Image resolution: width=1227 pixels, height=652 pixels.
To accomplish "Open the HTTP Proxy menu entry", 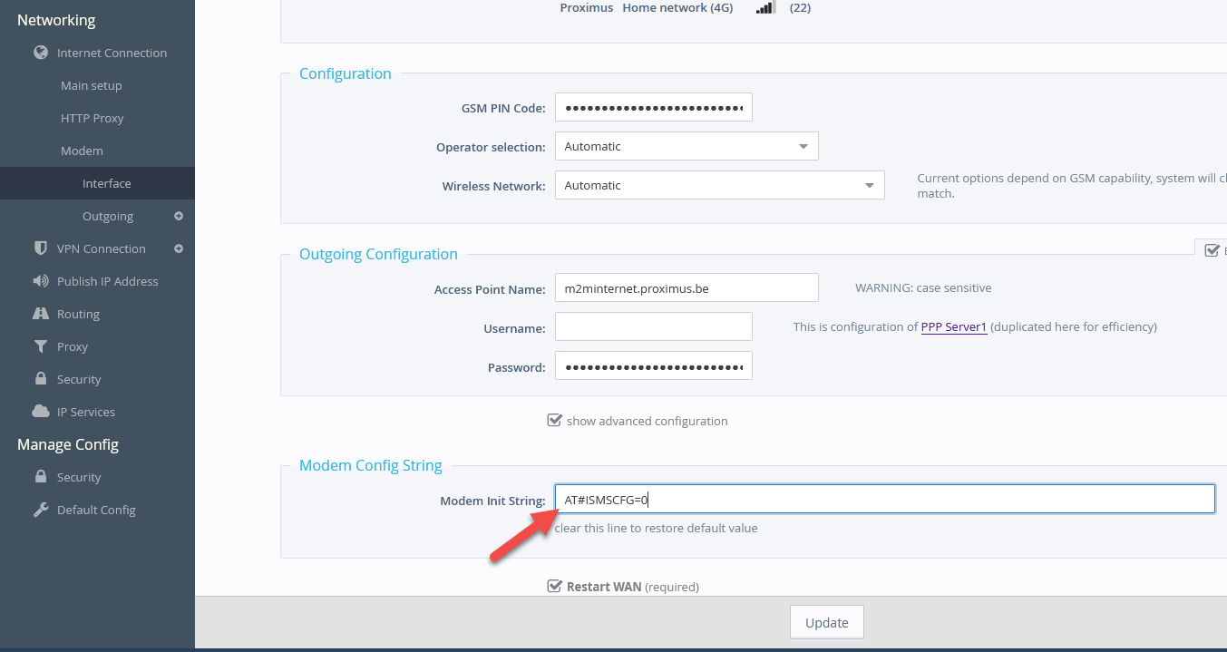I will pos(91,118).
